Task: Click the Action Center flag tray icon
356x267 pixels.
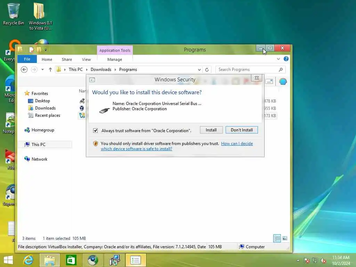Action: [x=307, y=260]
